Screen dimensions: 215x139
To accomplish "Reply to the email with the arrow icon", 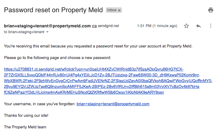I will tap(199, 26).
